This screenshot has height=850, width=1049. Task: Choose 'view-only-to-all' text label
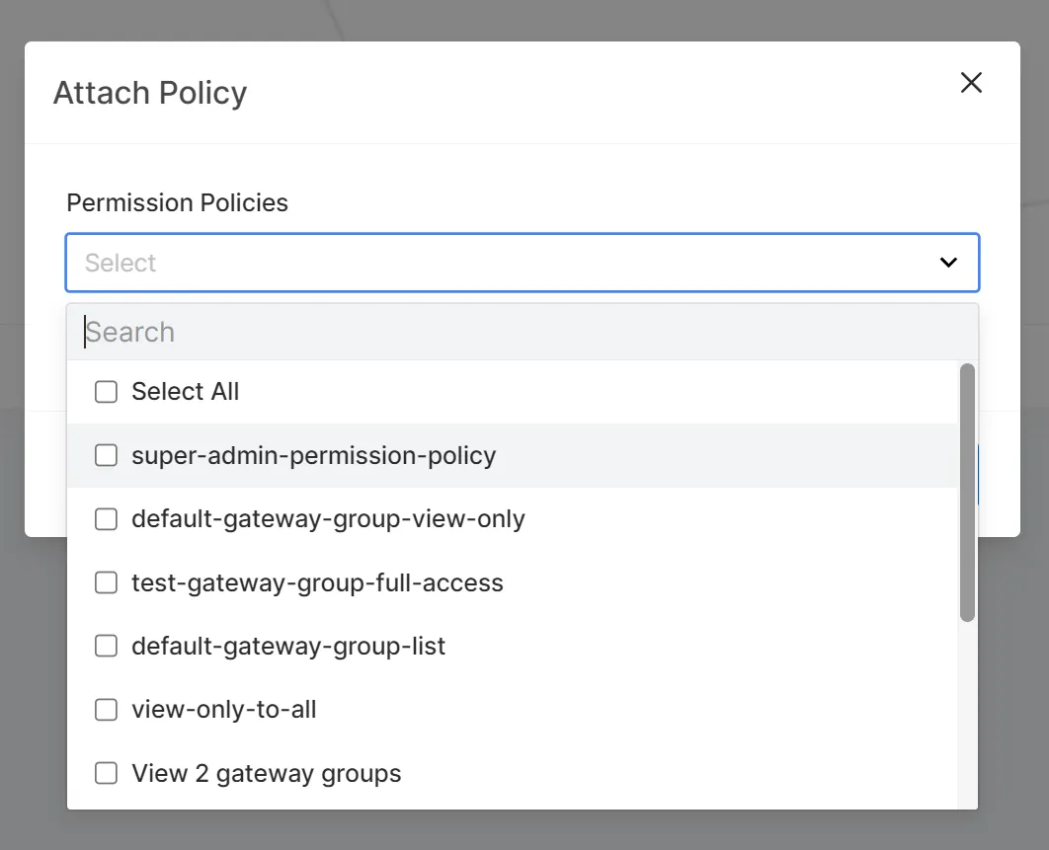pyautogui.click(x=224, y=710)
